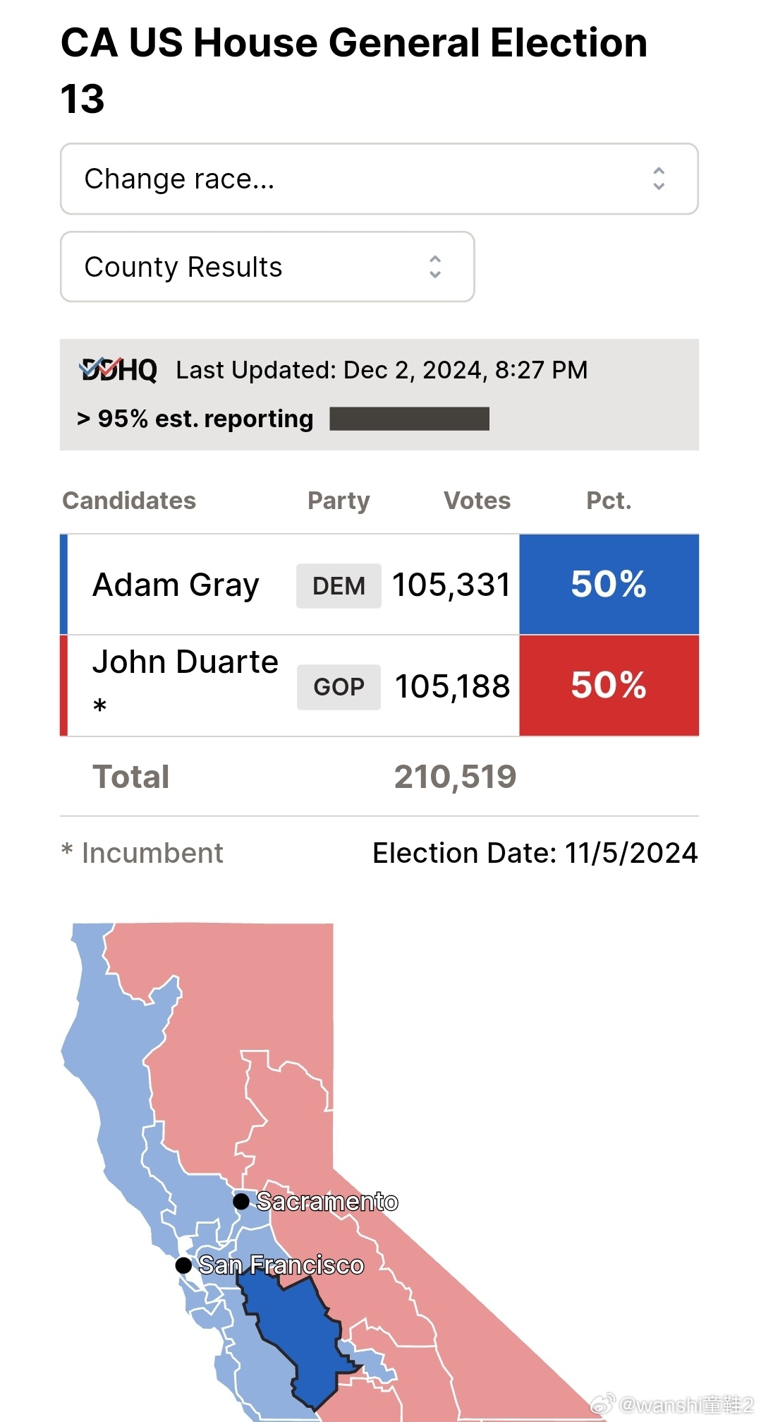Click the Candidates column header

coord(129,501)
